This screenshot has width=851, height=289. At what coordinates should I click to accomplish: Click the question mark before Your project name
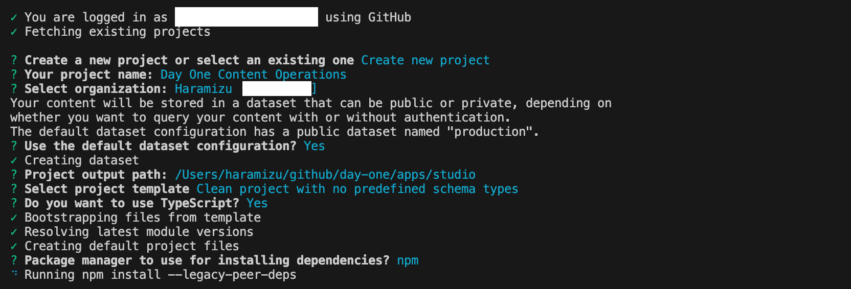pos(14,75)
